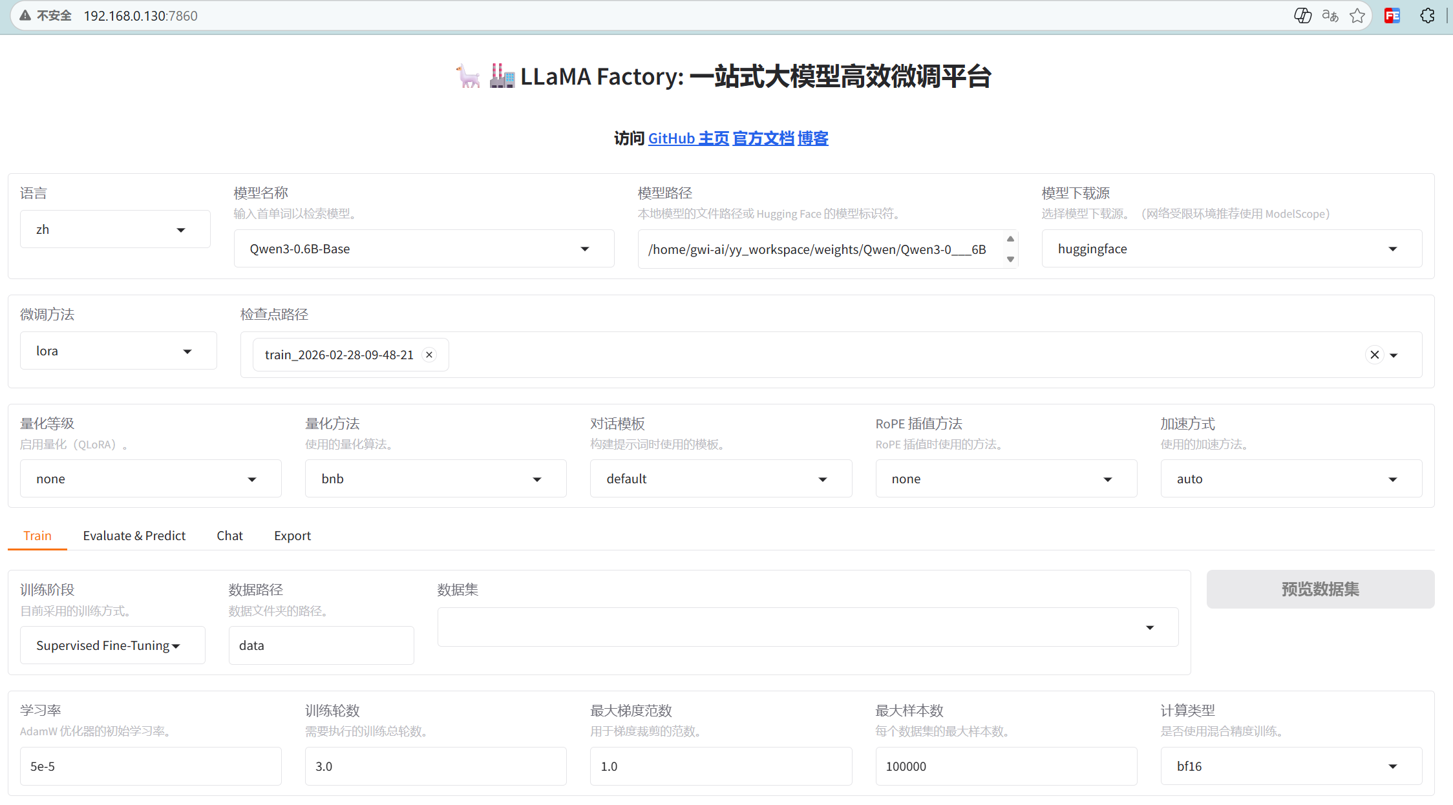Click the model path up scroll arrow
Image resolution: width=1453 pixels, height=805 pixels.
click(x=1010, y=239)
